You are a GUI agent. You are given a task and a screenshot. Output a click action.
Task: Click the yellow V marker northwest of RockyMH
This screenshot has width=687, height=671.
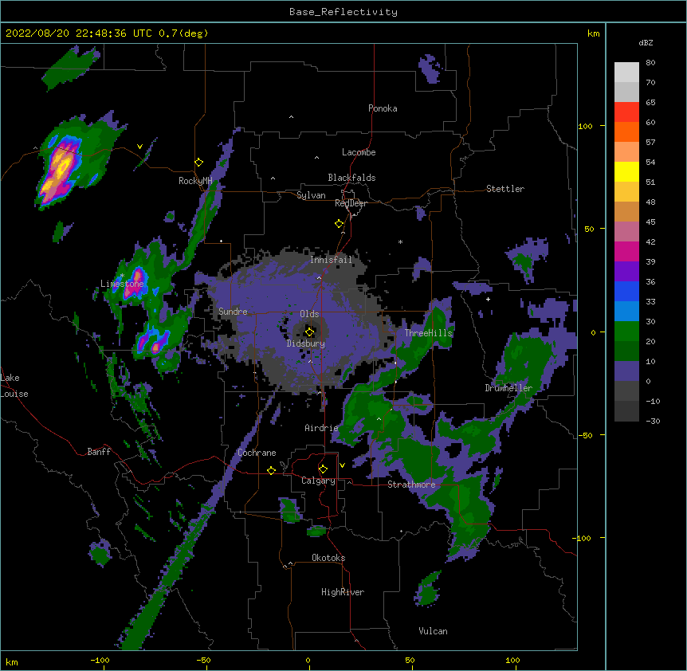tap(139, 147)
